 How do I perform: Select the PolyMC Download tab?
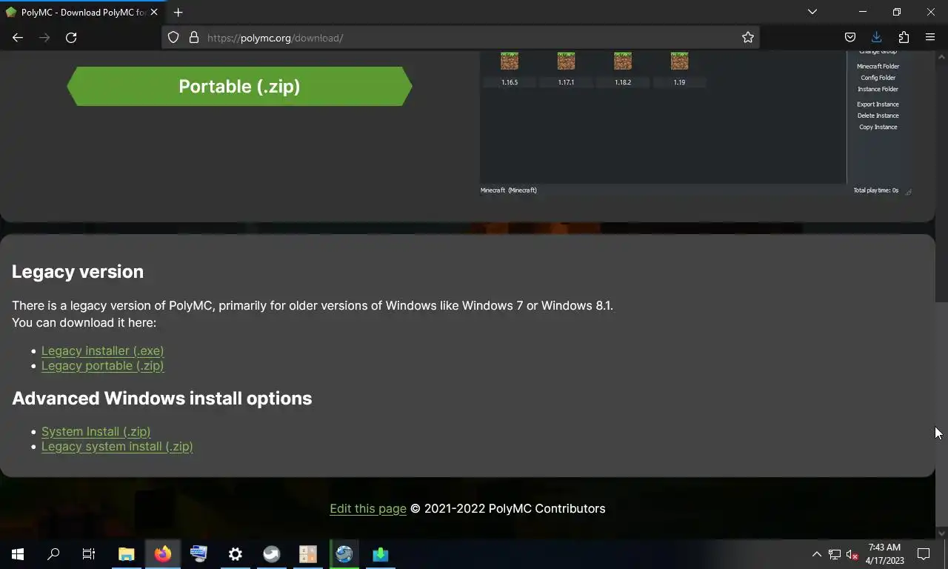(x=81, y=12)
